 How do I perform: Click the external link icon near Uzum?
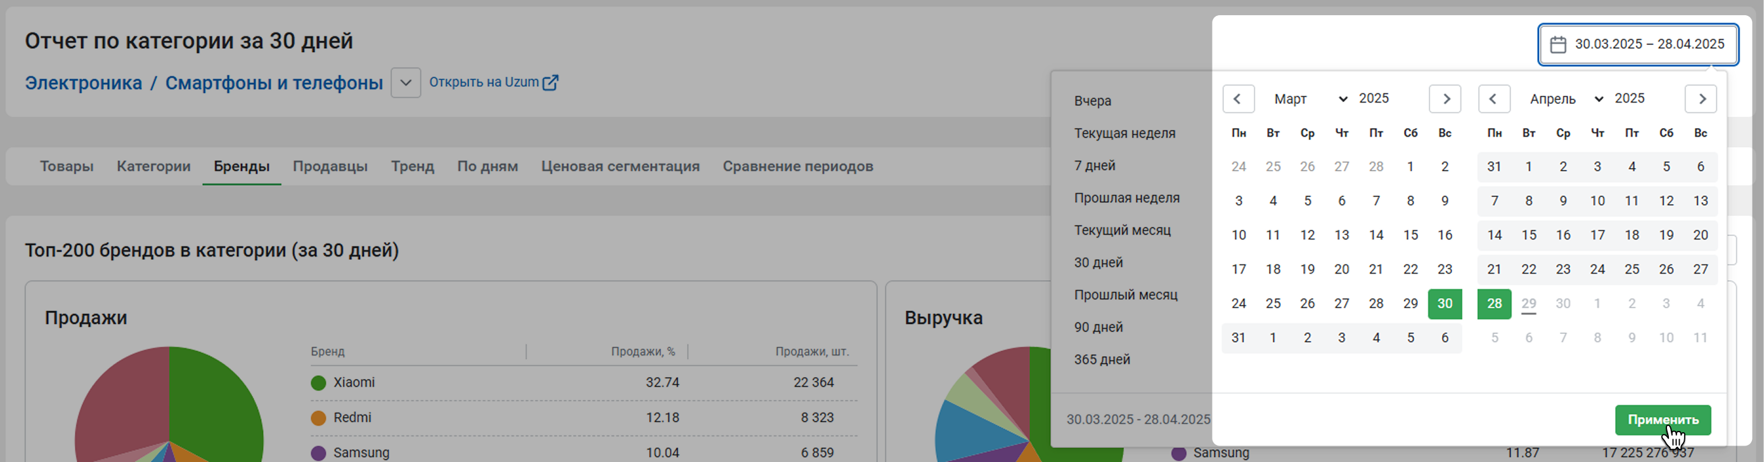(550, 83)
